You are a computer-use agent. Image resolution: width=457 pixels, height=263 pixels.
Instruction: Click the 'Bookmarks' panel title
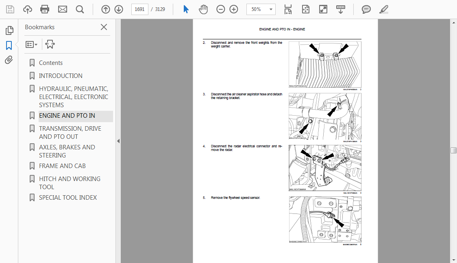[39, 27]
